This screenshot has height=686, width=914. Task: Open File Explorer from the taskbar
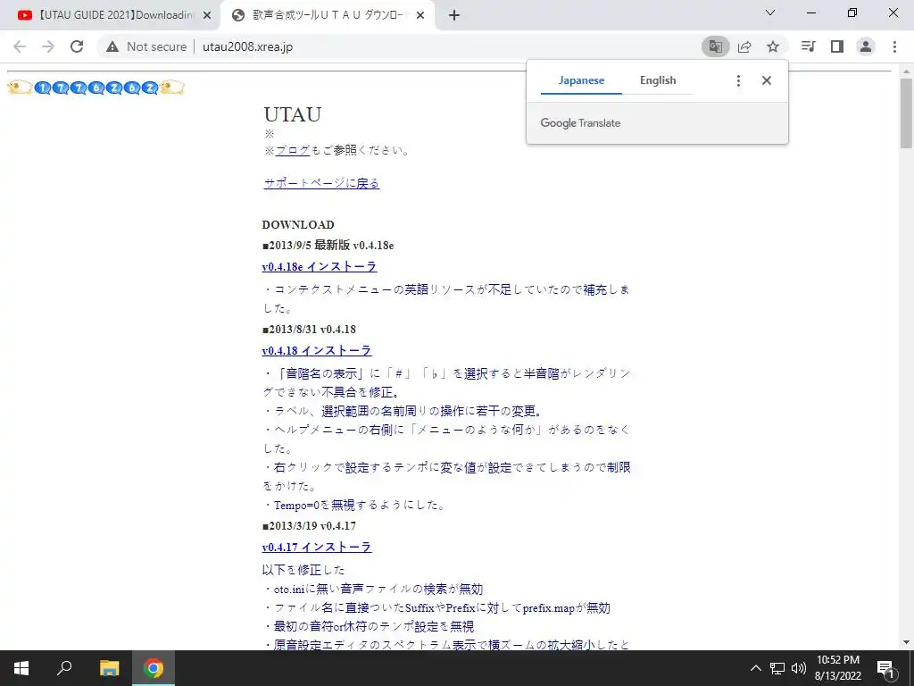pos(109,668)
